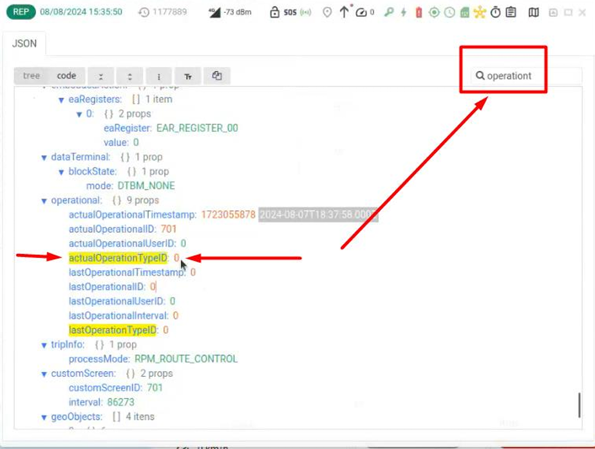Click the map icon in top bar
Screen dimensions: 595x449
[x=533, y=12]
